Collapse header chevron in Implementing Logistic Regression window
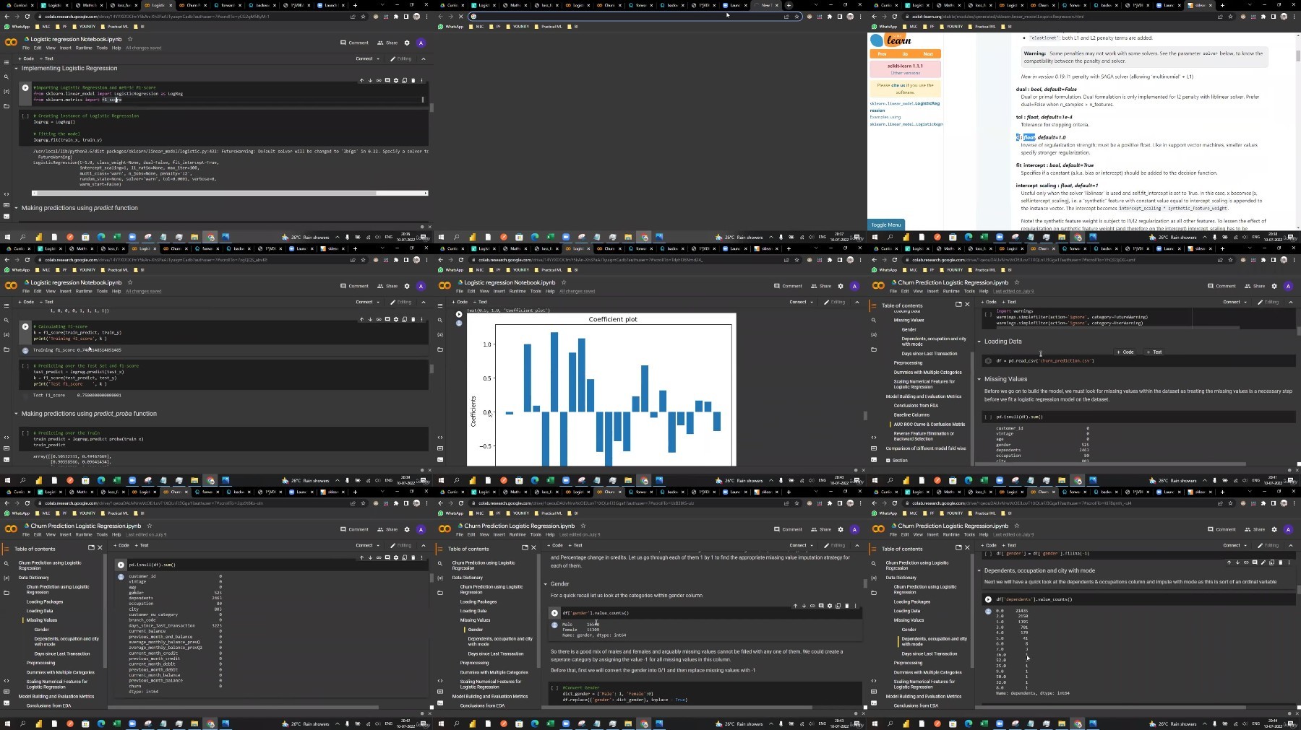 [424, 58]
